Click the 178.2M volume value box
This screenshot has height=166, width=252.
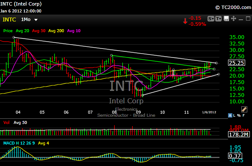coord(239,134)
